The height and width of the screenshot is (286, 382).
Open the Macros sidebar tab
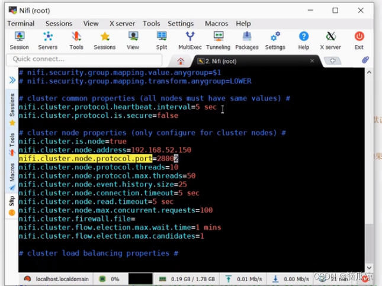12,177
